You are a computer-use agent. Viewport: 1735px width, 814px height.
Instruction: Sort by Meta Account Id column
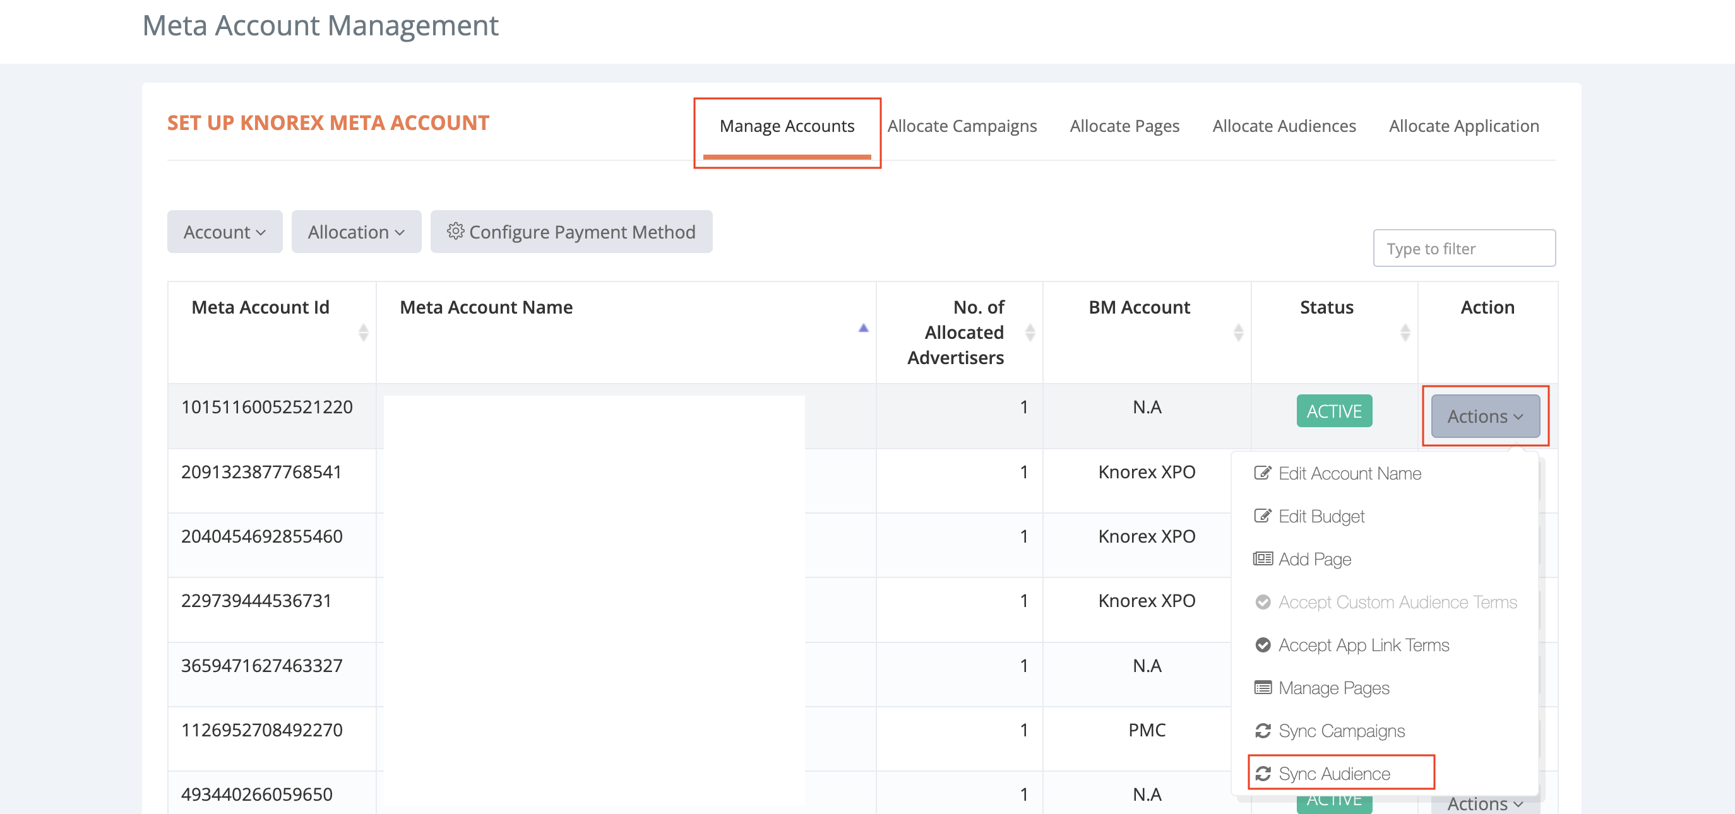pos(363,332)
